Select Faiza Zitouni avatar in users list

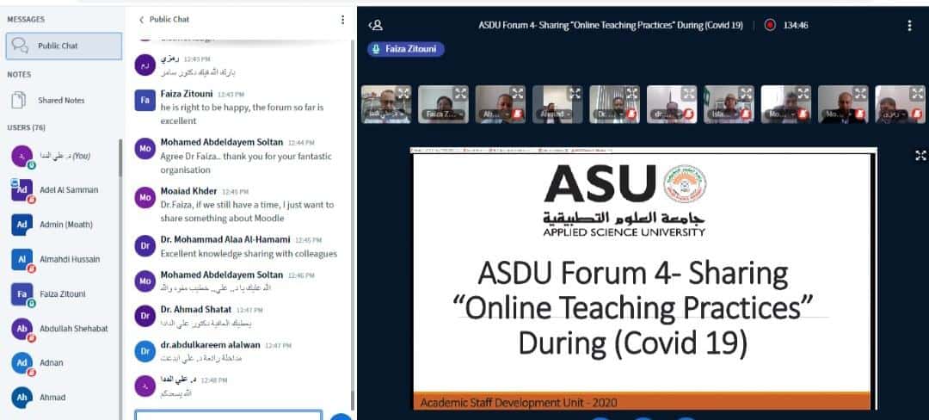[x=22, y=293]
